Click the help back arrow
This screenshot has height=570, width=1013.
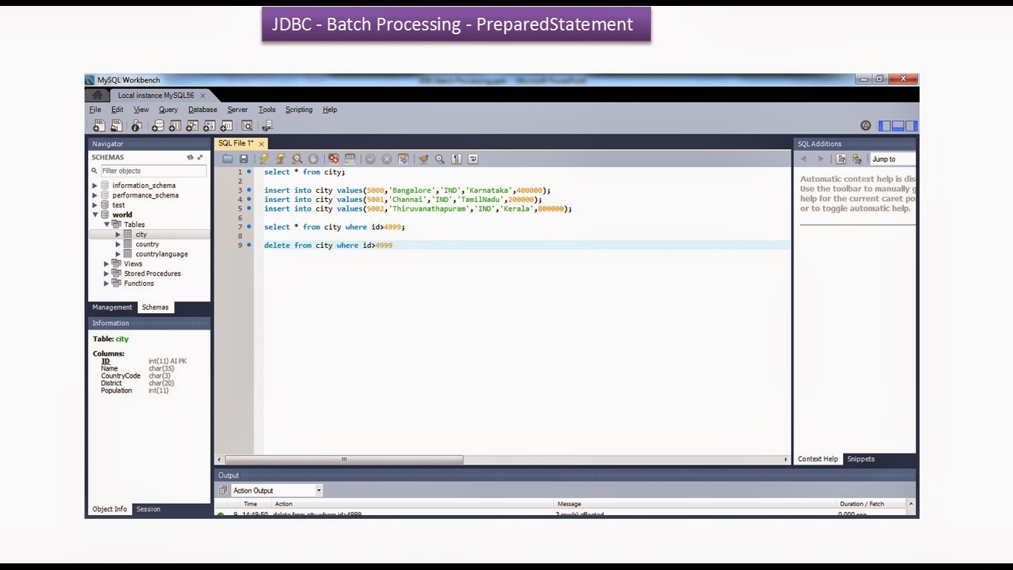coord(803,159)
